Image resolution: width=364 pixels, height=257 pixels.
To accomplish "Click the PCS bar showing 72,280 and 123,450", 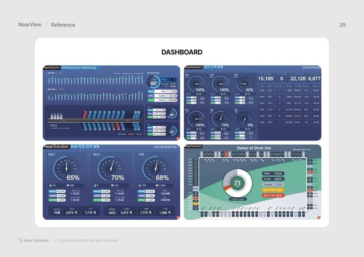I will click(162, 100).
